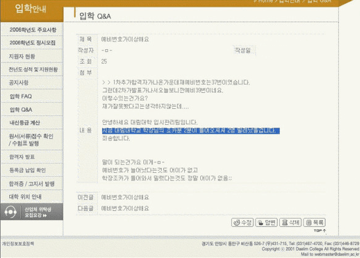Open 원서(서류)접수 확인 / 수험표 발행

(x=31, y=140)
